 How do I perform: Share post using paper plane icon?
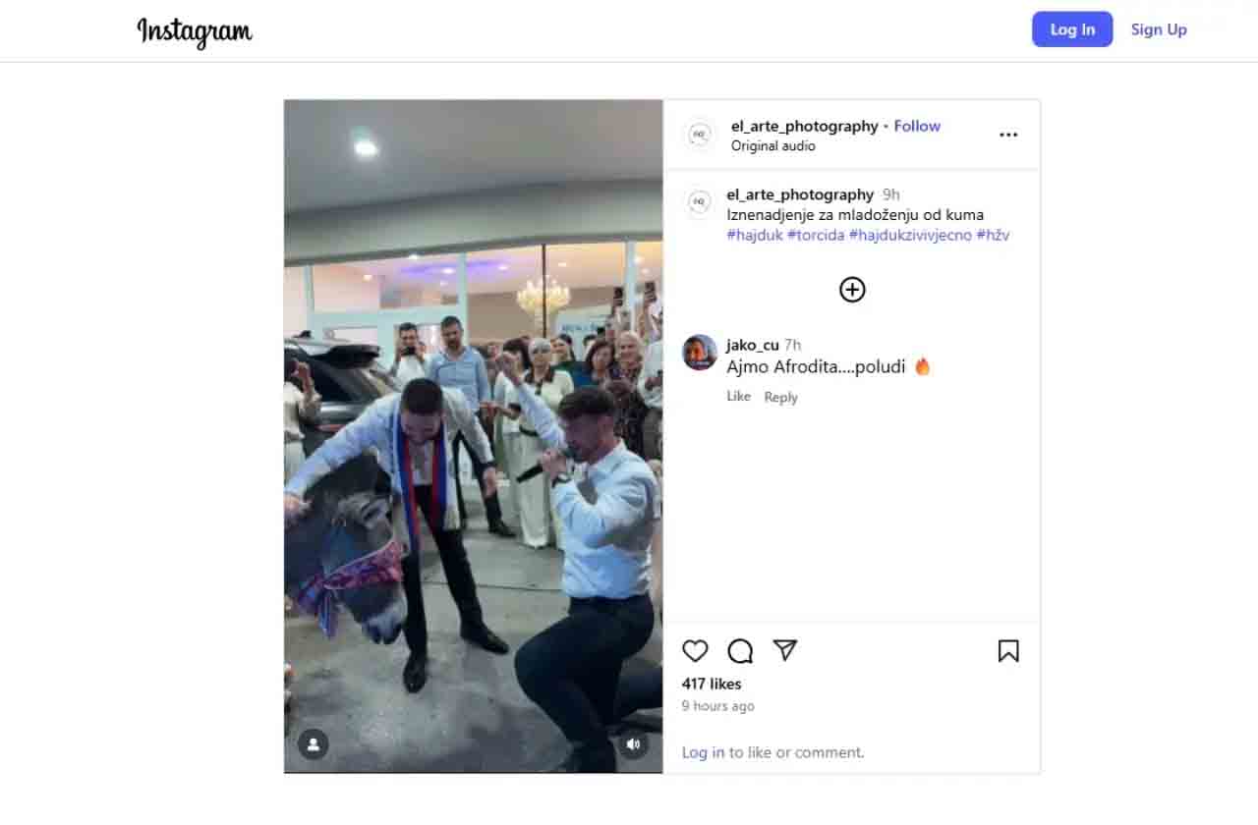(784, 650)
